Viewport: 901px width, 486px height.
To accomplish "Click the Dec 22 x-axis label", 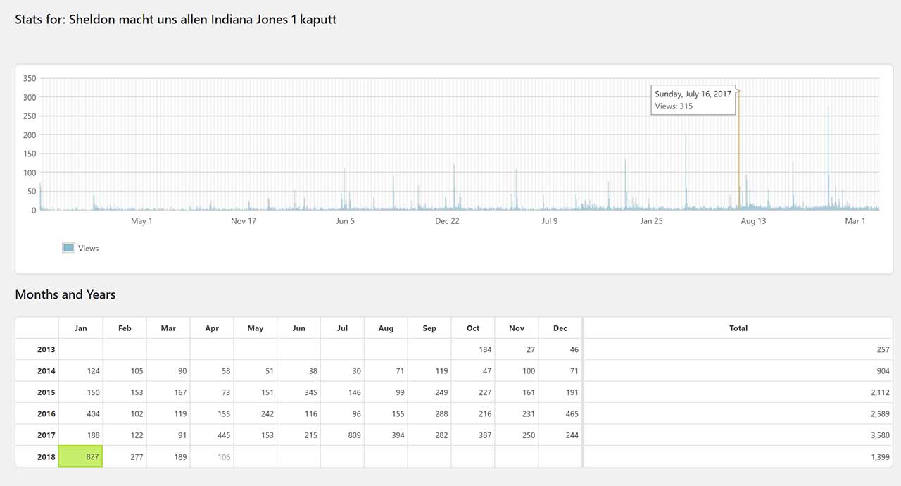I will pyautogui.click(x=447, y=221).
